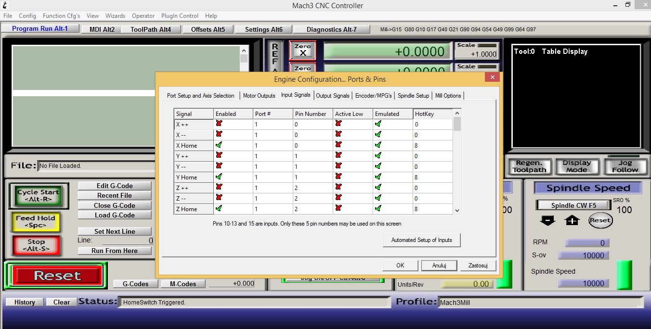The height and width of the screenshot is (329, 651).
Task: Toggle Enabled mark for X ++ signal
Action: pyautogui.click(x=219, y=124)
